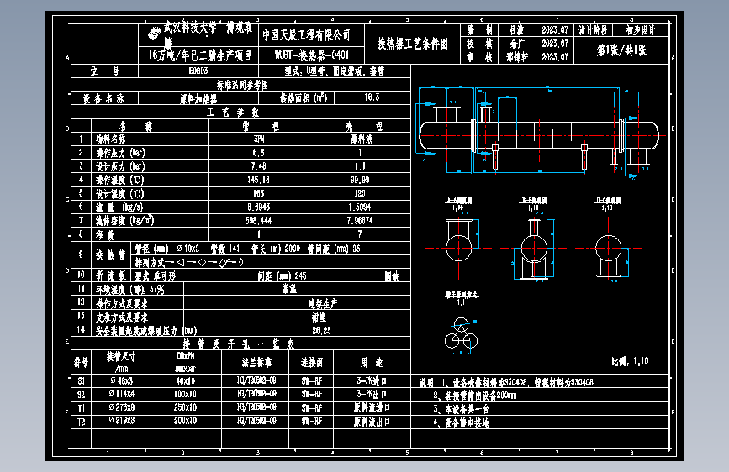The height and width of the screenshot is (472, 729).
Task: Click the 流体密度 (kg/m³) row label
Action: 124,221
